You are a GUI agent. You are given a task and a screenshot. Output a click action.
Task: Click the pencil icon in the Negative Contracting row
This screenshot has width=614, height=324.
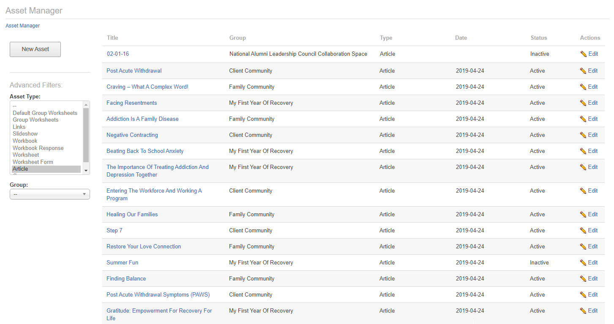[583, 135]
